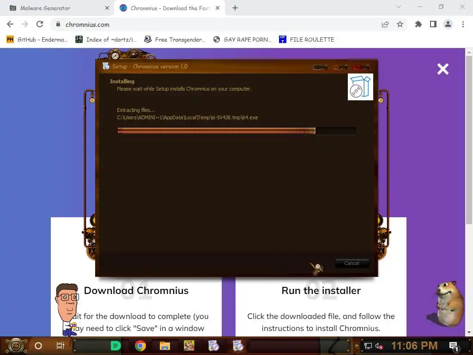
Task: Open Chrome from taskbar
Action: pos(140,346)
